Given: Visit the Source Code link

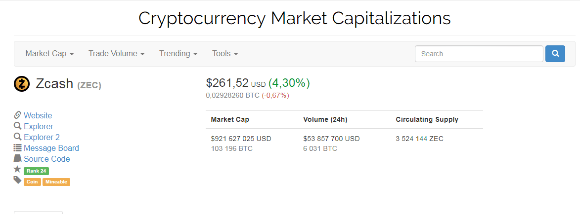Looking at the screenshot, I should (x=47, y=159).
